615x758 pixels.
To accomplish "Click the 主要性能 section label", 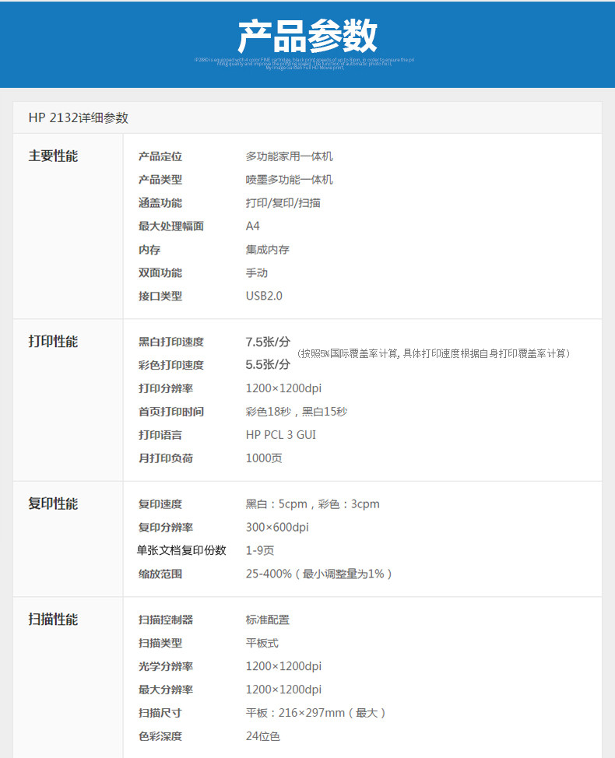I will [53, 156].
